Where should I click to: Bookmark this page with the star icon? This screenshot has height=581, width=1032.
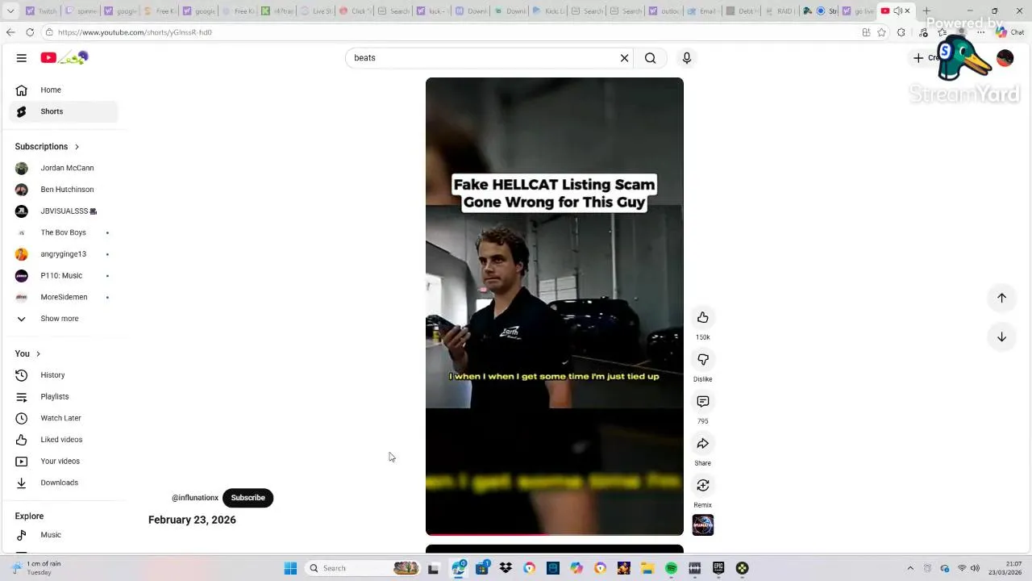pos(881,32)
